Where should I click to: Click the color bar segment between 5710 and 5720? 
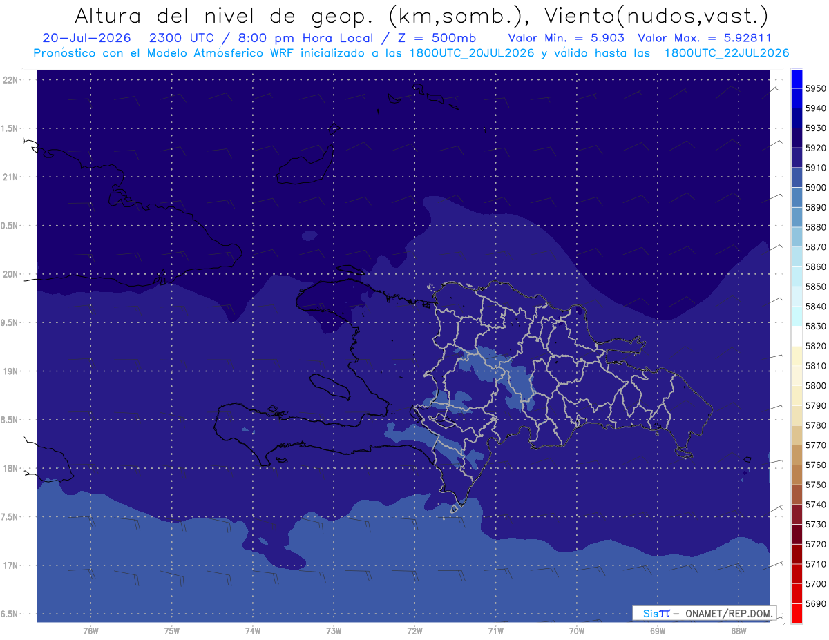(x=796, y=554)
